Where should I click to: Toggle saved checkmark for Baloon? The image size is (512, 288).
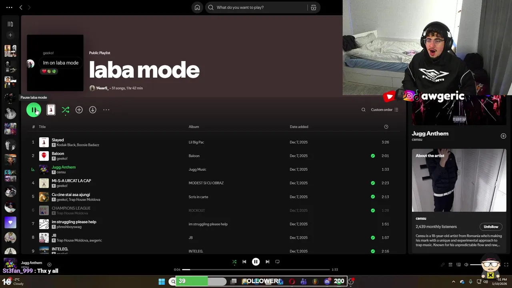coord(373,156)
